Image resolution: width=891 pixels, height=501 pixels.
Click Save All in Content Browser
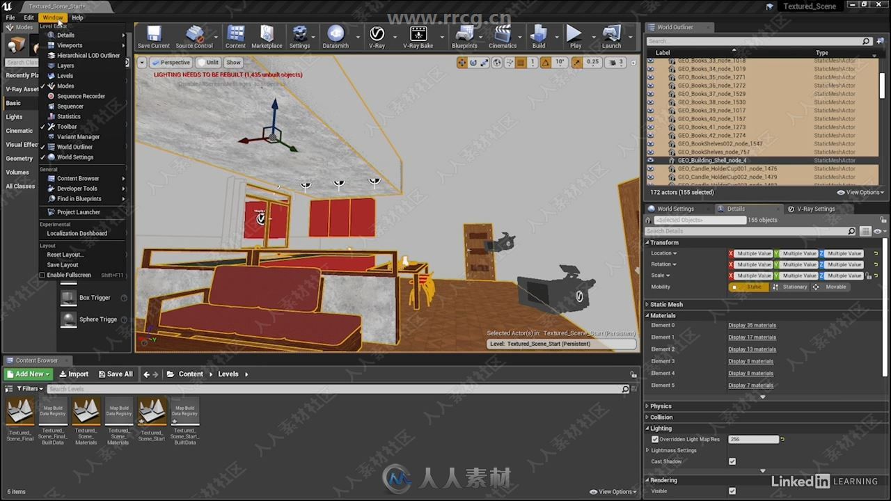coord(115,374)
